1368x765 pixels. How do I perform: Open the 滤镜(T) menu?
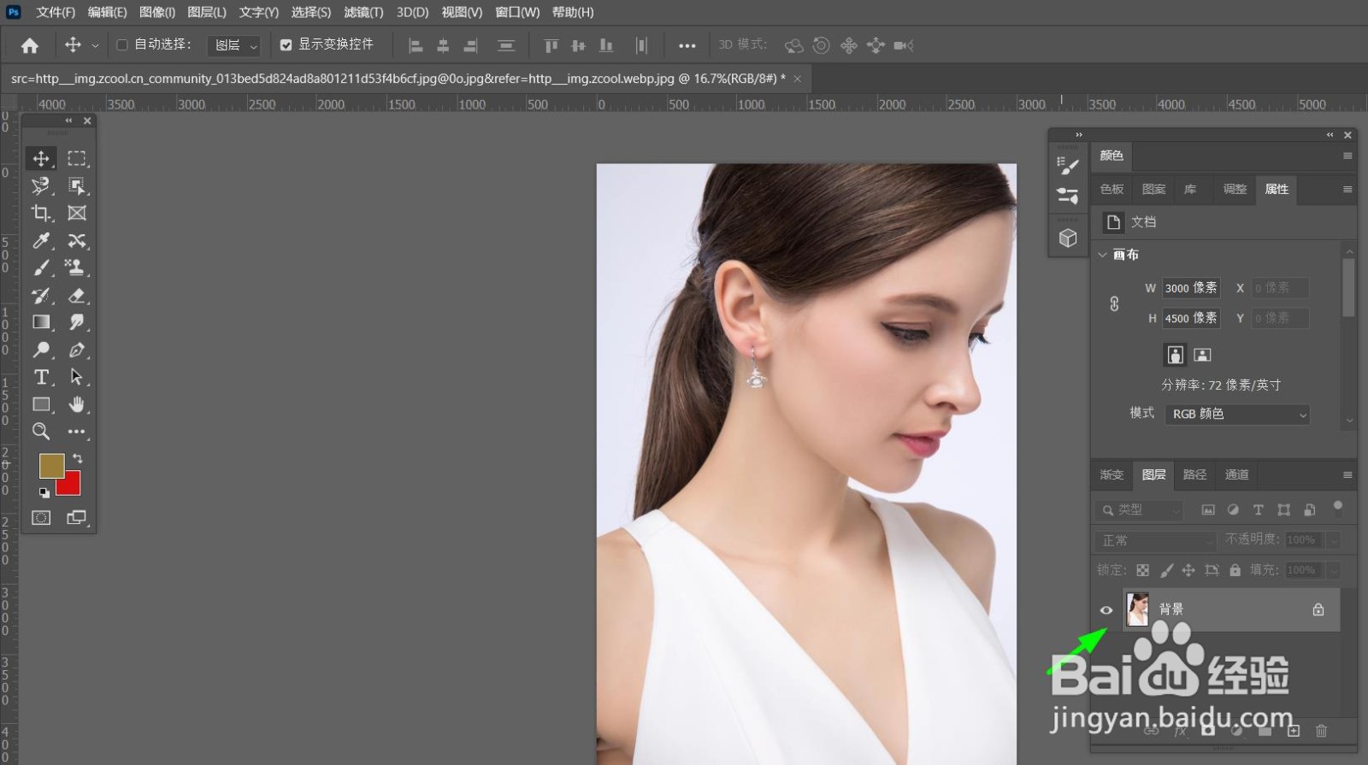pyautogui.click(x=363, y=12)
